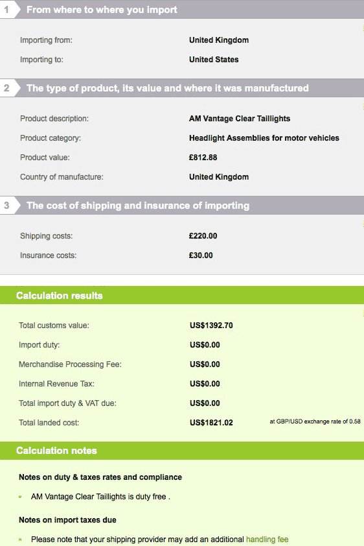The width and height of the screenshot is (364, 546).
Task: Click the Headlight Assemblies product category value
Action: click(x=264, y=138)
